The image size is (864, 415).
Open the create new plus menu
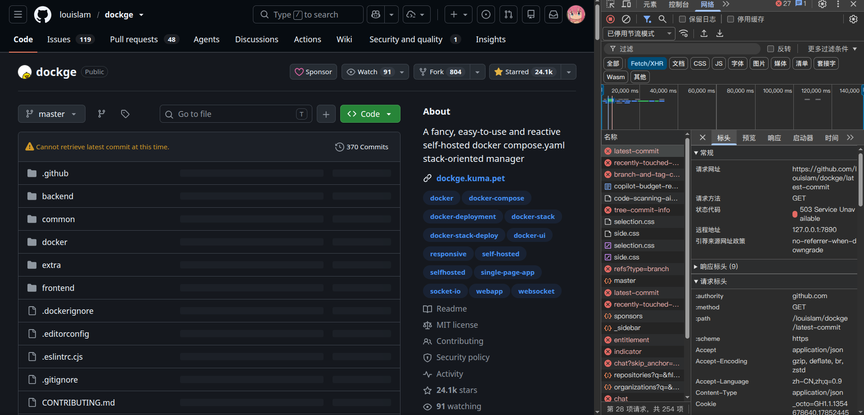point(459,14)
